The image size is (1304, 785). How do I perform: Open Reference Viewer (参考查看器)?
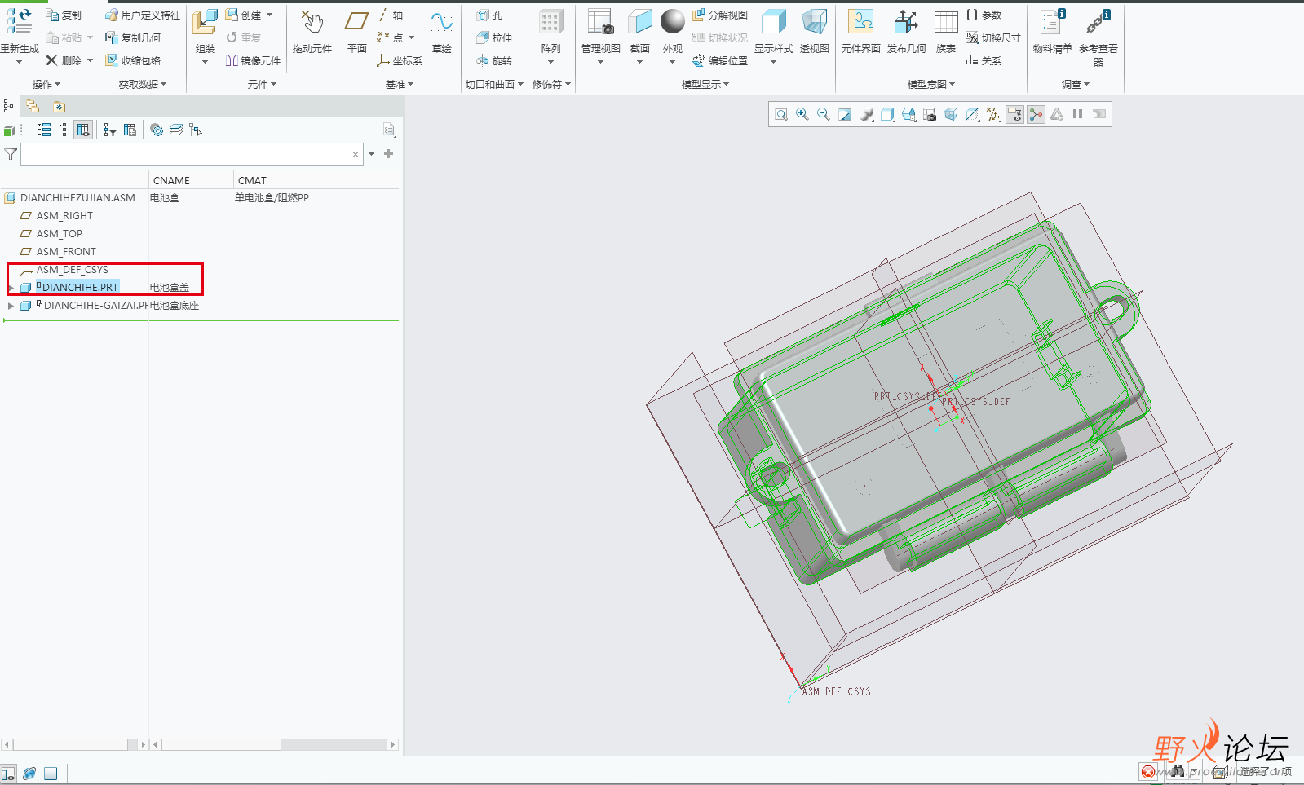coord(1098,37)
